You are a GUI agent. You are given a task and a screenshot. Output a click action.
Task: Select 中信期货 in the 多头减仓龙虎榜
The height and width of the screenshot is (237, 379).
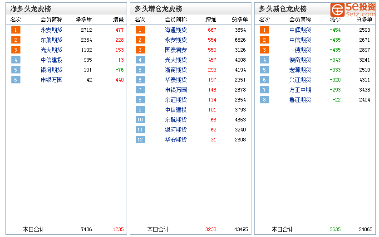pos(300,40)
